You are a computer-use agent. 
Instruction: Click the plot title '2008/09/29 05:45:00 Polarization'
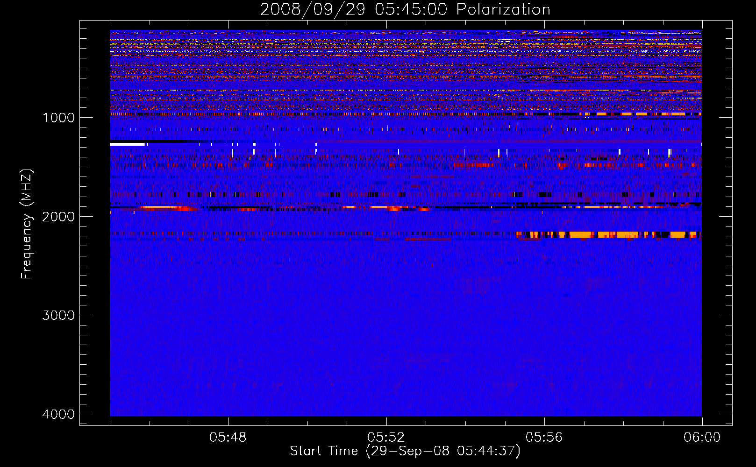coord(405,9)
